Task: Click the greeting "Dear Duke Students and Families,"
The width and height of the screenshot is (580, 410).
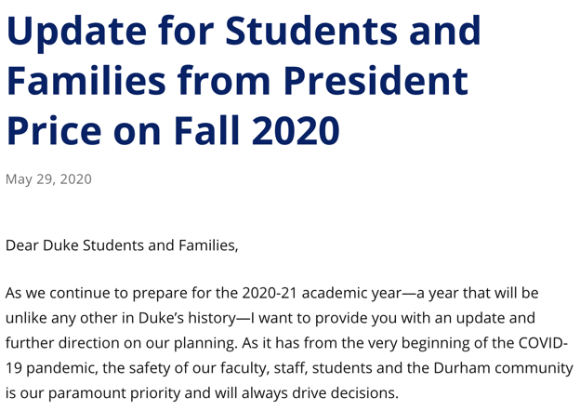Action: pos(122,246)
